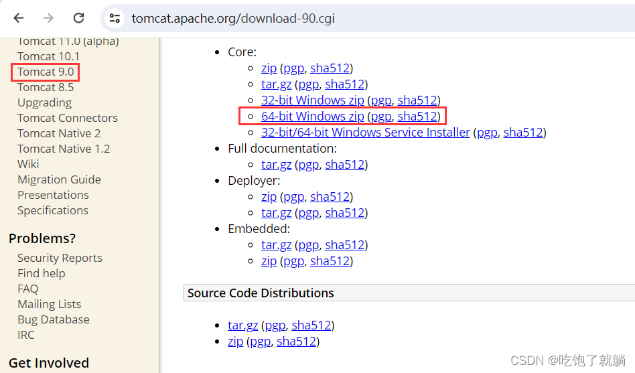This screenshot has height=373, width=635.
Task: Open sha512 for 64-bit Windows zip
Action: click(417, 117)
